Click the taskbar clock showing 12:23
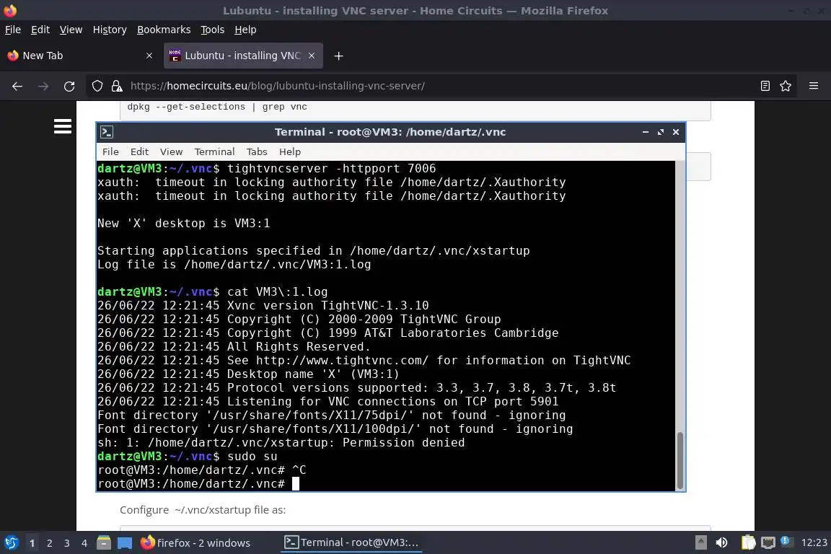The image size is (831, 554). 814,542
